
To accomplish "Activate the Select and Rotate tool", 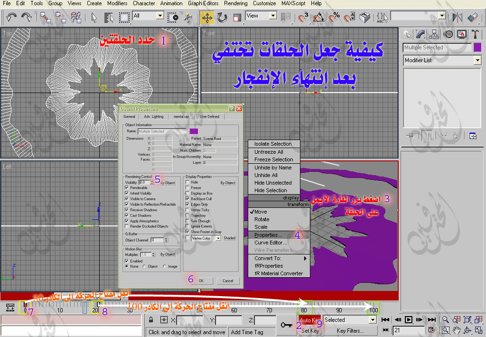I will tap(222, 18).
